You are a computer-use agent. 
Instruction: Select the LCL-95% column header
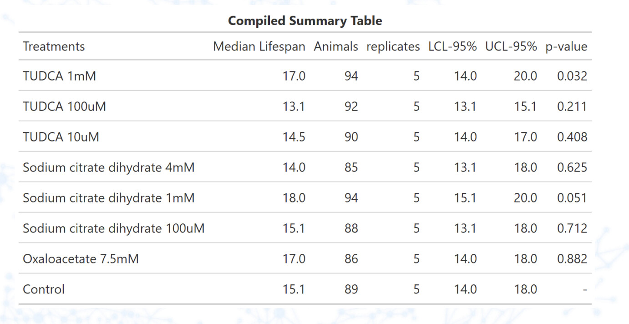point(452,46)
